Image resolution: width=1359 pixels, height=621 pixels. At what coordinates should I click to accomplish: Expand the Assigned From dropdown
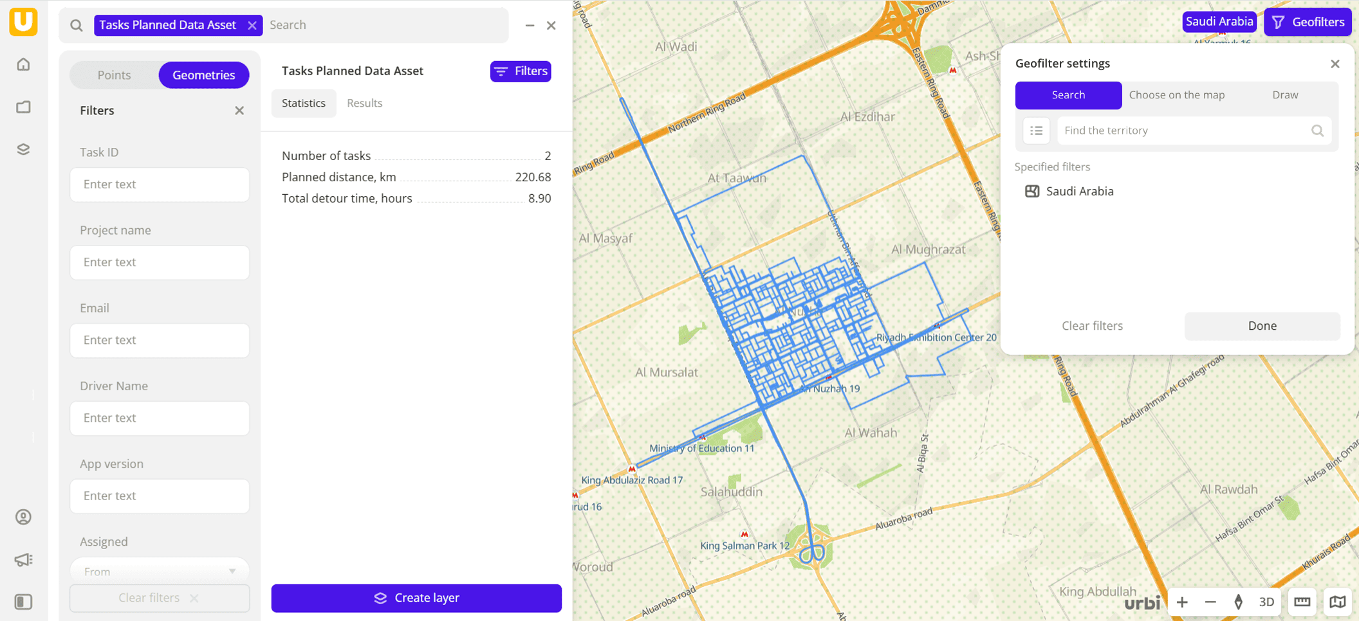pos(159,571)
